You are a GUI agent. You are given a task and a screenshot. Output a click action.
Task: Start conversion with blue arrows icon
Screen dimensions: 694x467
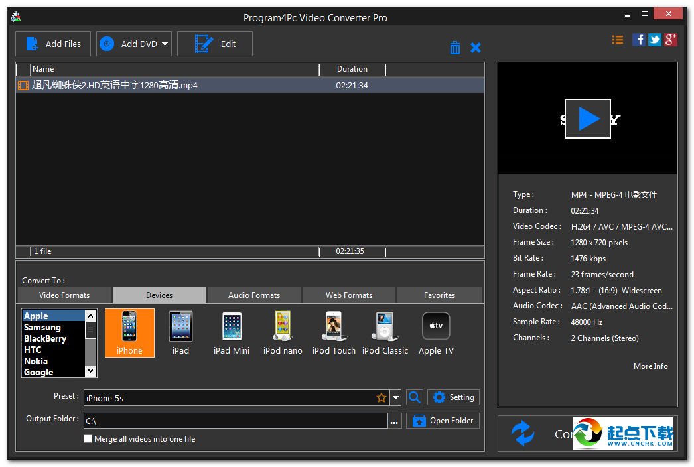click(523, 433)
